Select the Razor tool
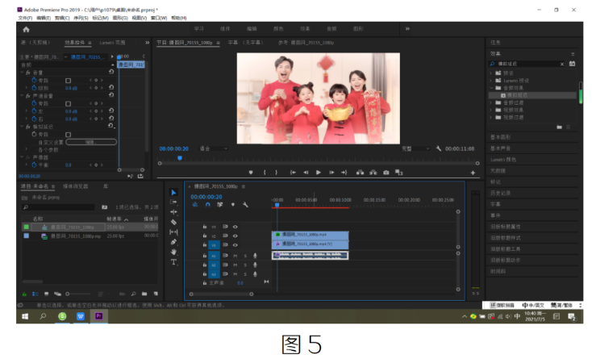The image size is (592, 359). tap(173, 223)
